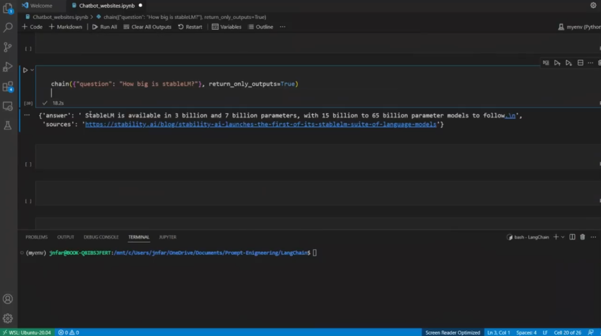Click the Search icon in activity bar

[x=8, y=27]
